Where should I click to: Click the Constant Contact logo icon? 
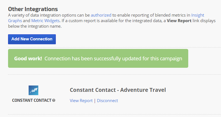[x=33, y=90]
